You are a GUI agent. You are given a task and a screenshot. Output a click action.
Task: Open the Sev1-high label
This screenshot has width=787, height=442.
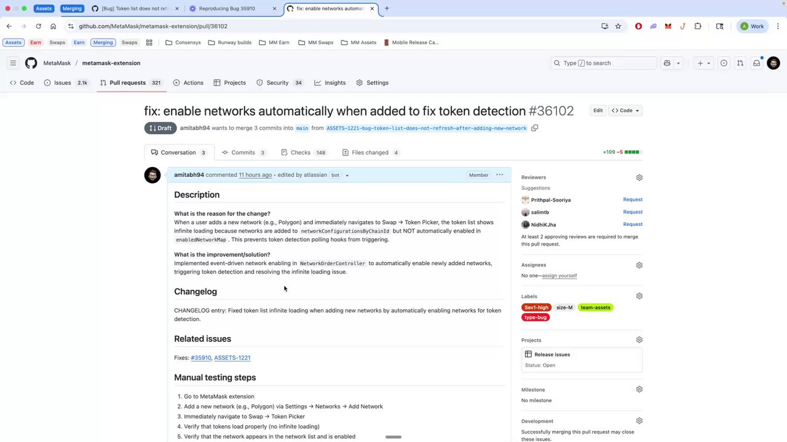[536, 308]
